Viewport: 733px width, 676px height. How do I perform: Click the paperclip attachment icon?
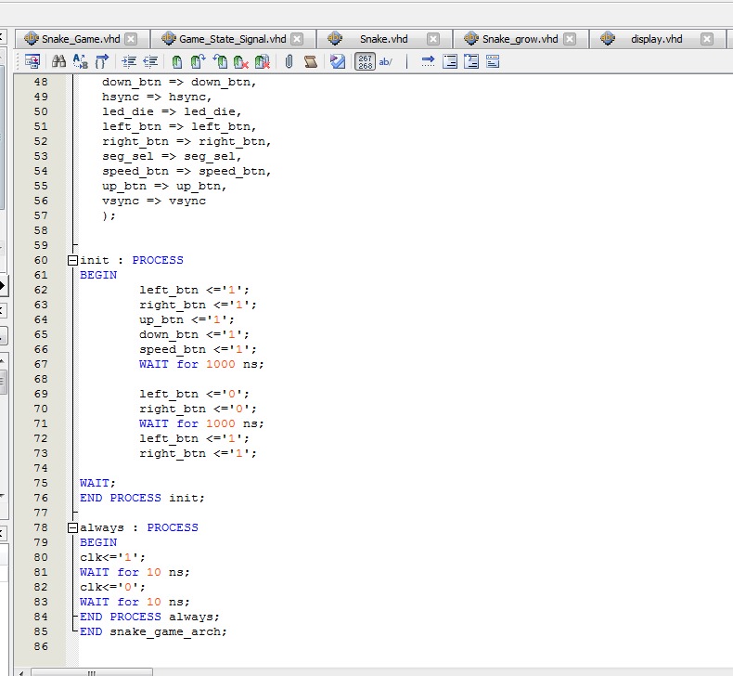[289, 61]
